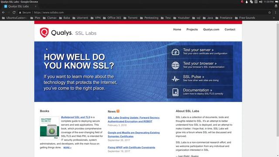
Task: Click the page vertical scrollbar
Action: point(278,80)
